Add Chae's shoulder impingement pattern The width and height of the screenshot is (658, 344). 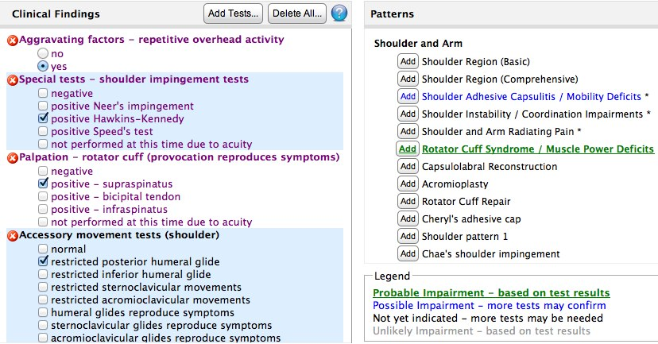(408, 254)
